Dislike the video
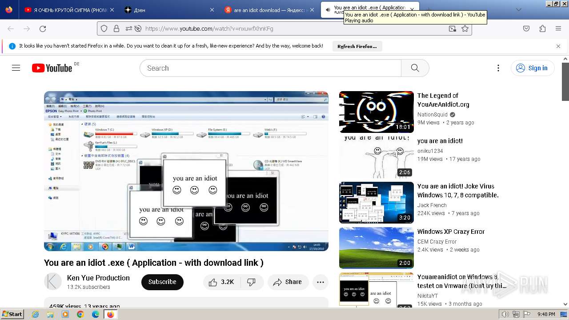Viewport: 569px width, 320px height. pos(252,282)
